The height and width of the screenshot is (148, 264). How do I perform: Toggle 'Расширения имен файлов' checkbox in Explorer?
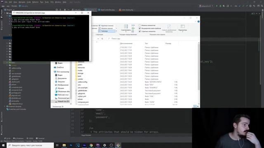tap(139, 28)
